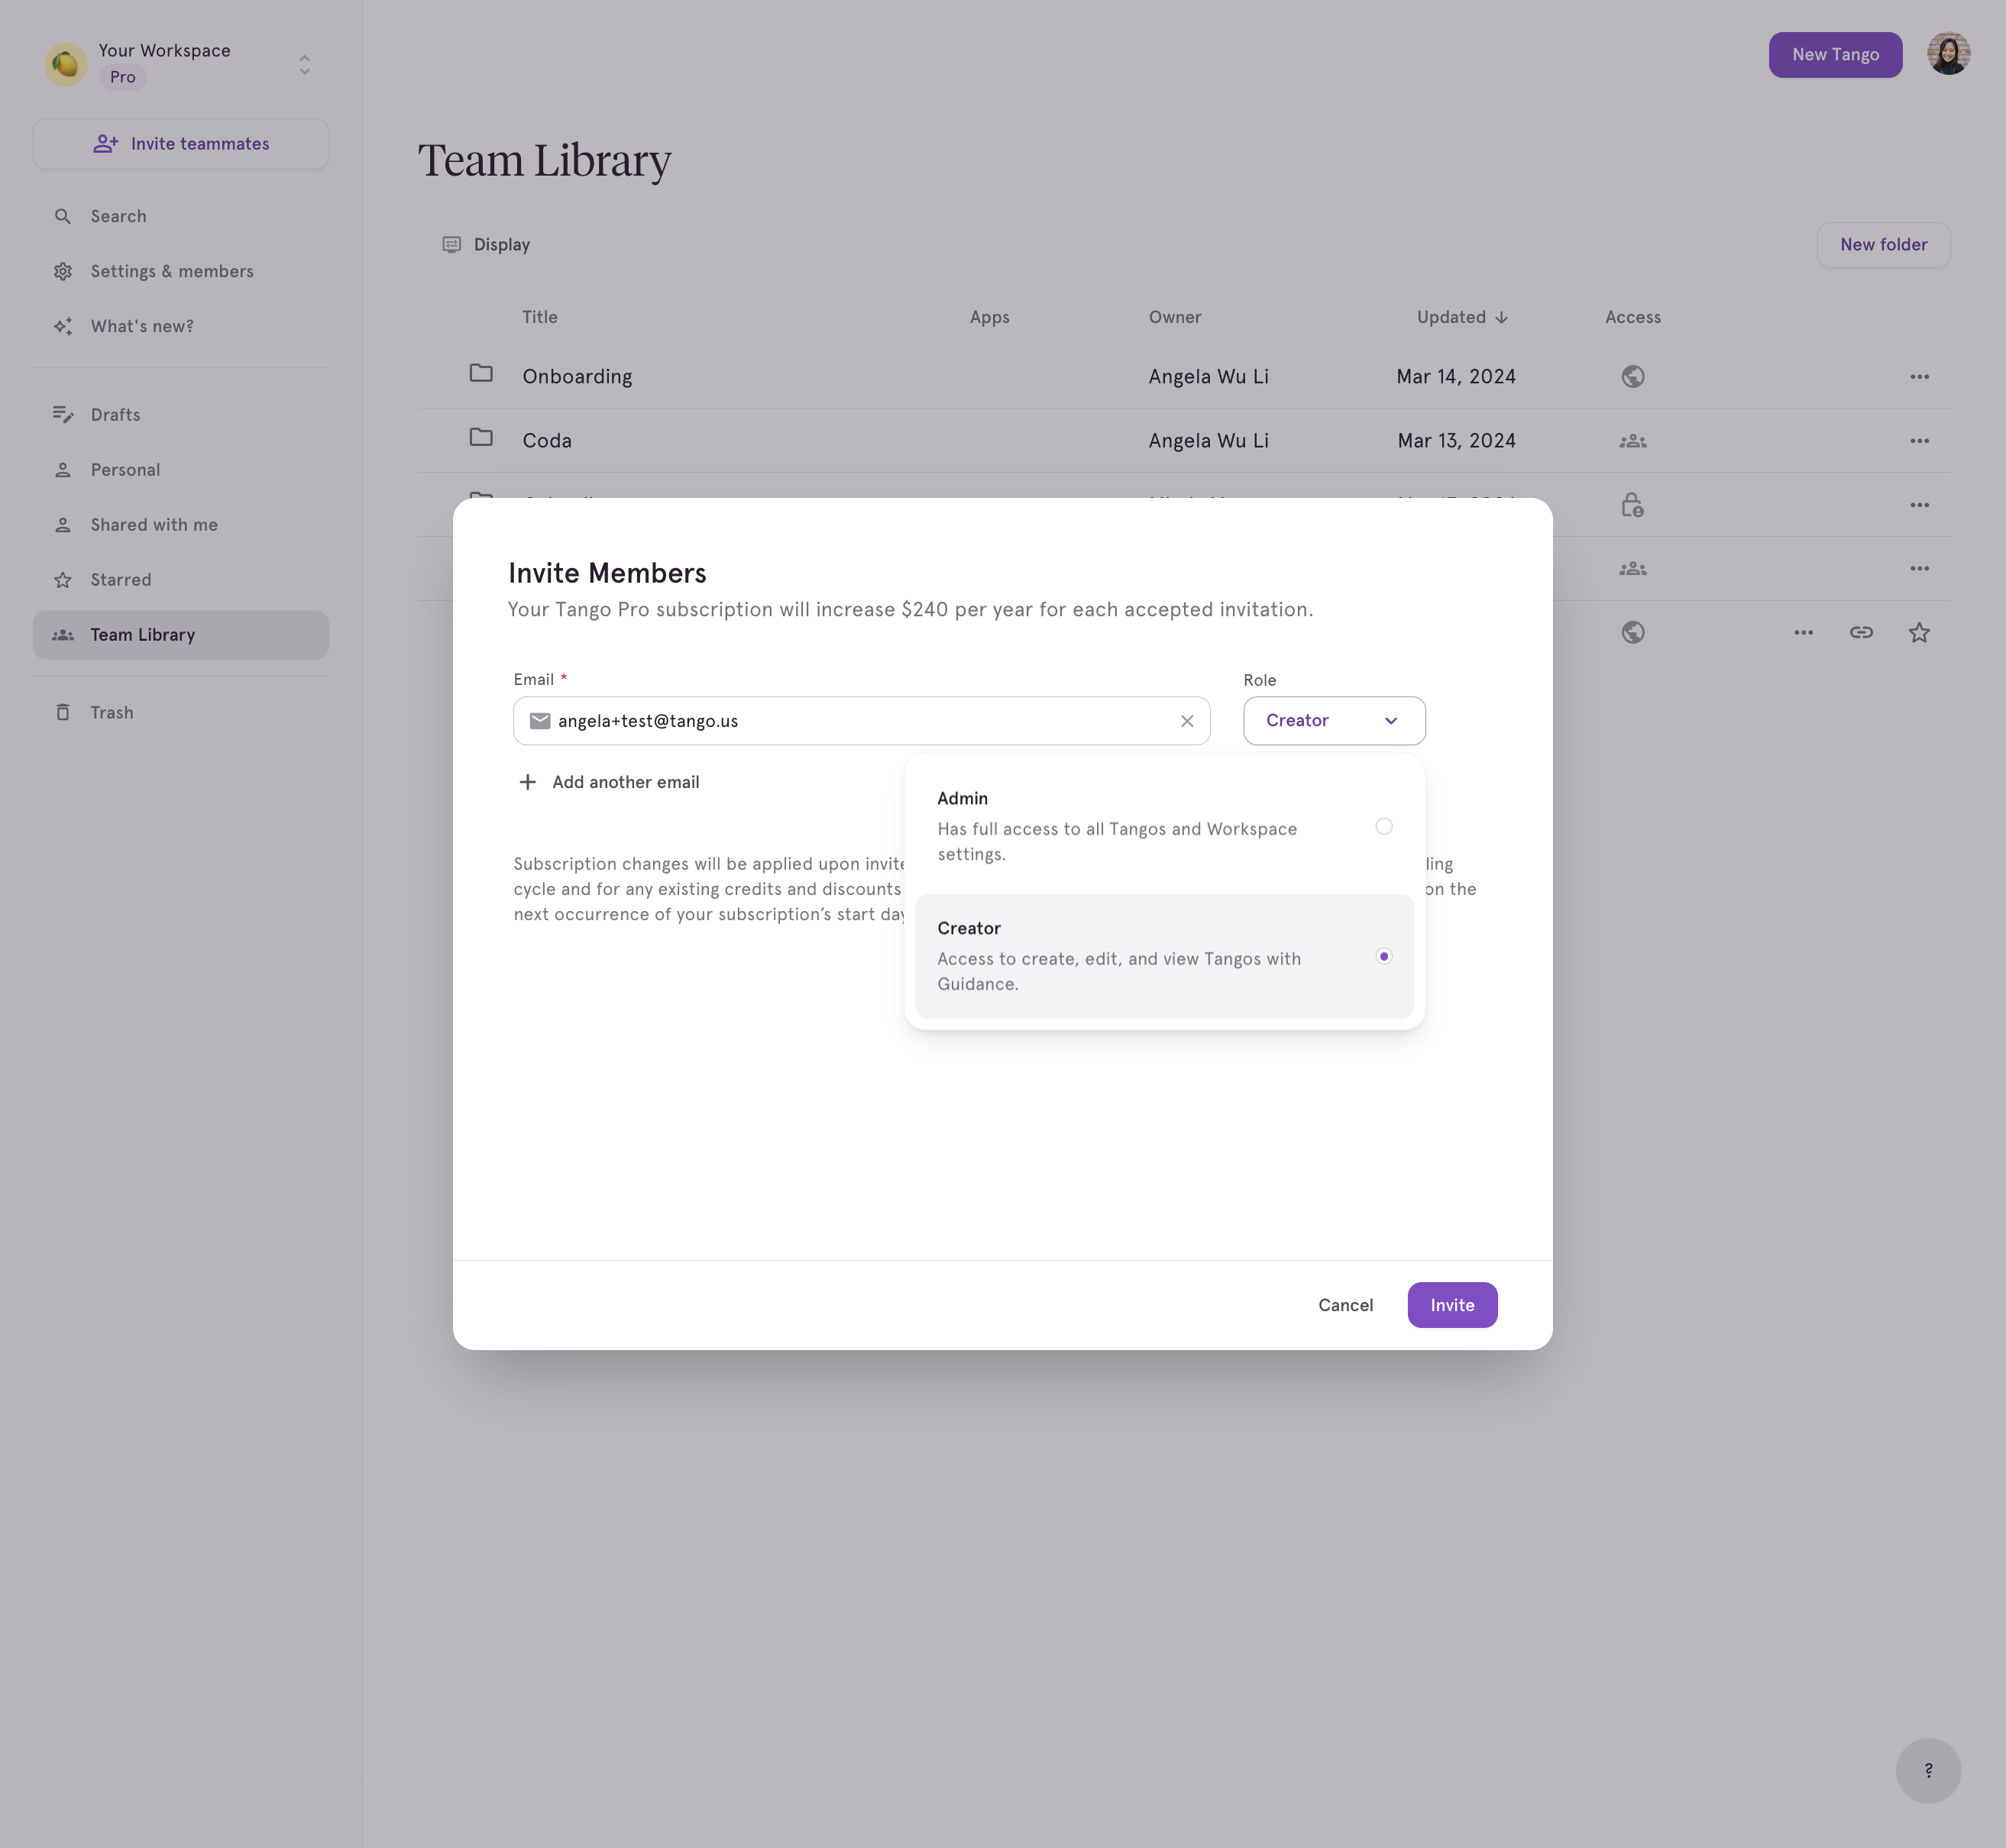Click the New folder button
The height and width of the screenshot is (1848, 2006).
point(1883,245)
